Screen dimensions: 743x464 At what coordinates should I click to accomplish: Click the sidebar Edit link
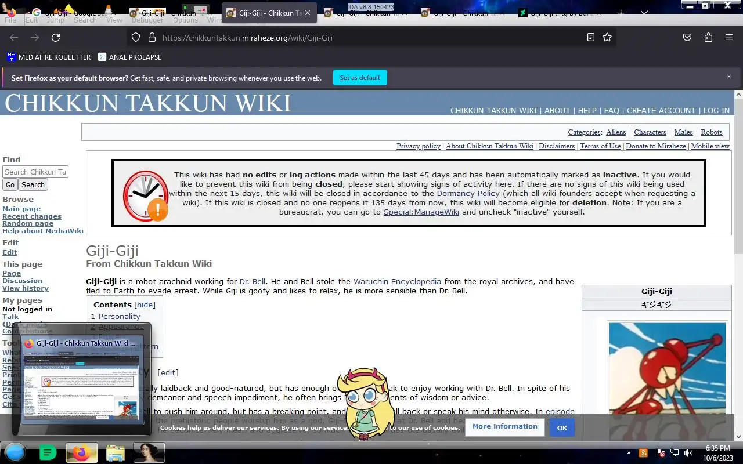(x=9, y=252)
